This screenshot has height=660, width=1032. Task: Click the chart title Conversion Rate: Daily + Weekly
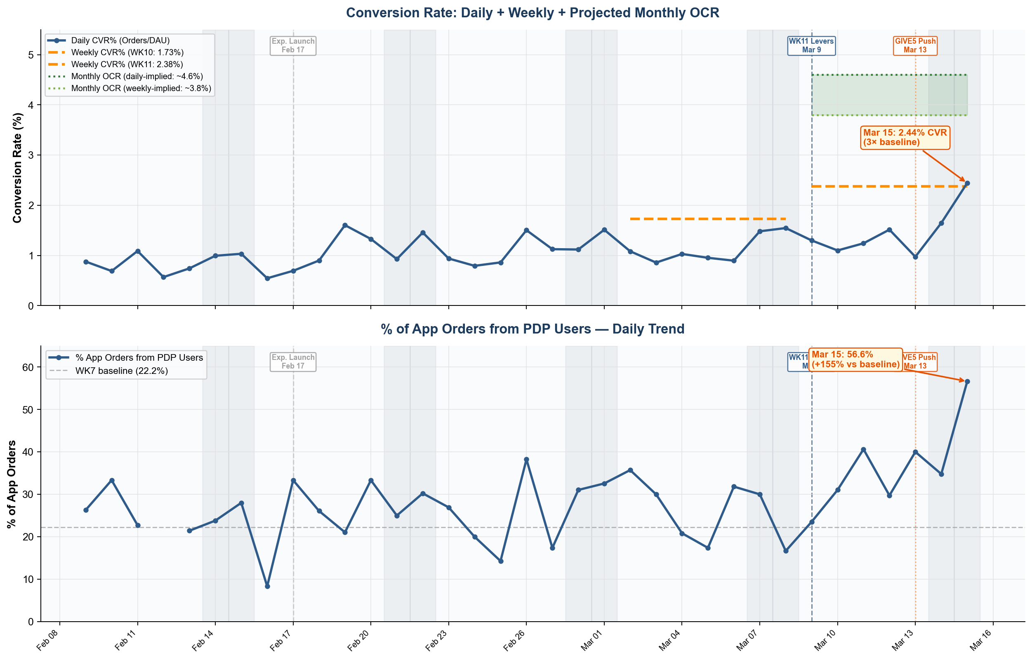coord(532,13)
